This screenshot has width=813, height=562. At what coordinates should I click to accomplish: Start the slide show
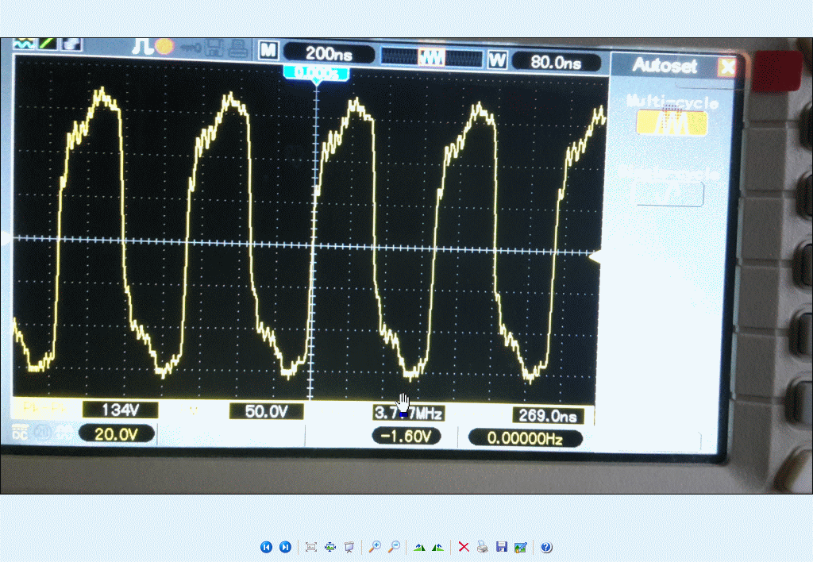(349, 547)
